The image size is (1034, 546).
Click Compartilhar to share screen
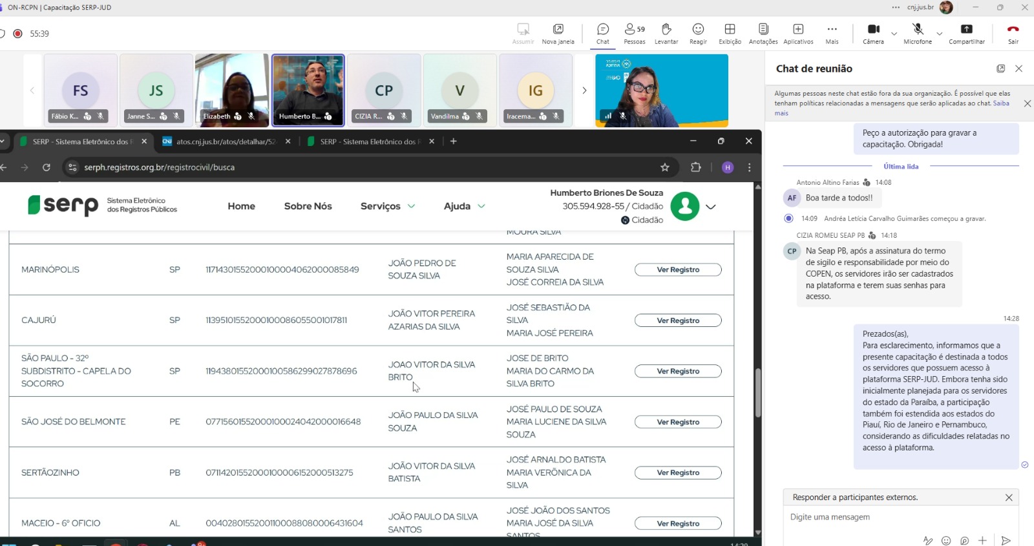pos(966,34)
